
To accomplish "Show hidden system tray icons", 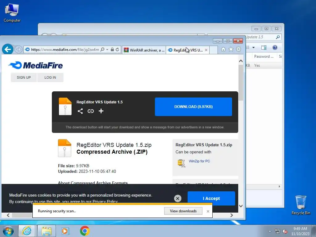I will click(270, 231).
